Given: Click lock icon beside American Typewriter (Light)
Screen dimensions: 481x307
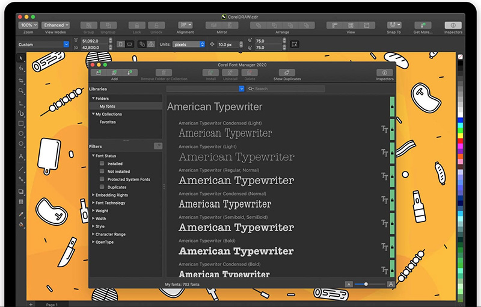Looking at the screenshot, I should [x=392, y=152].
